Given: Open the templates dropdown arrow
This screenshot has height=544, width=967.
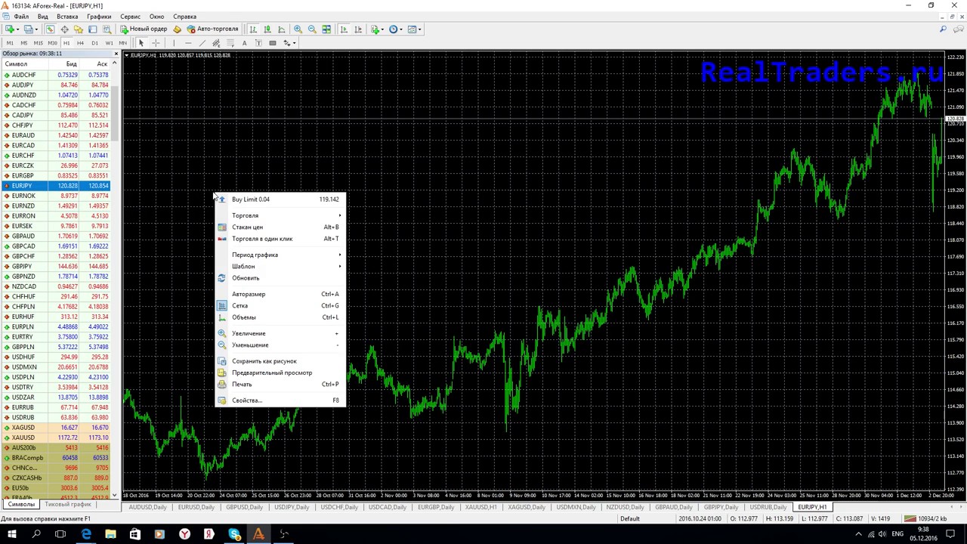Looking at the screenshot, I should [x=422, y=29].
